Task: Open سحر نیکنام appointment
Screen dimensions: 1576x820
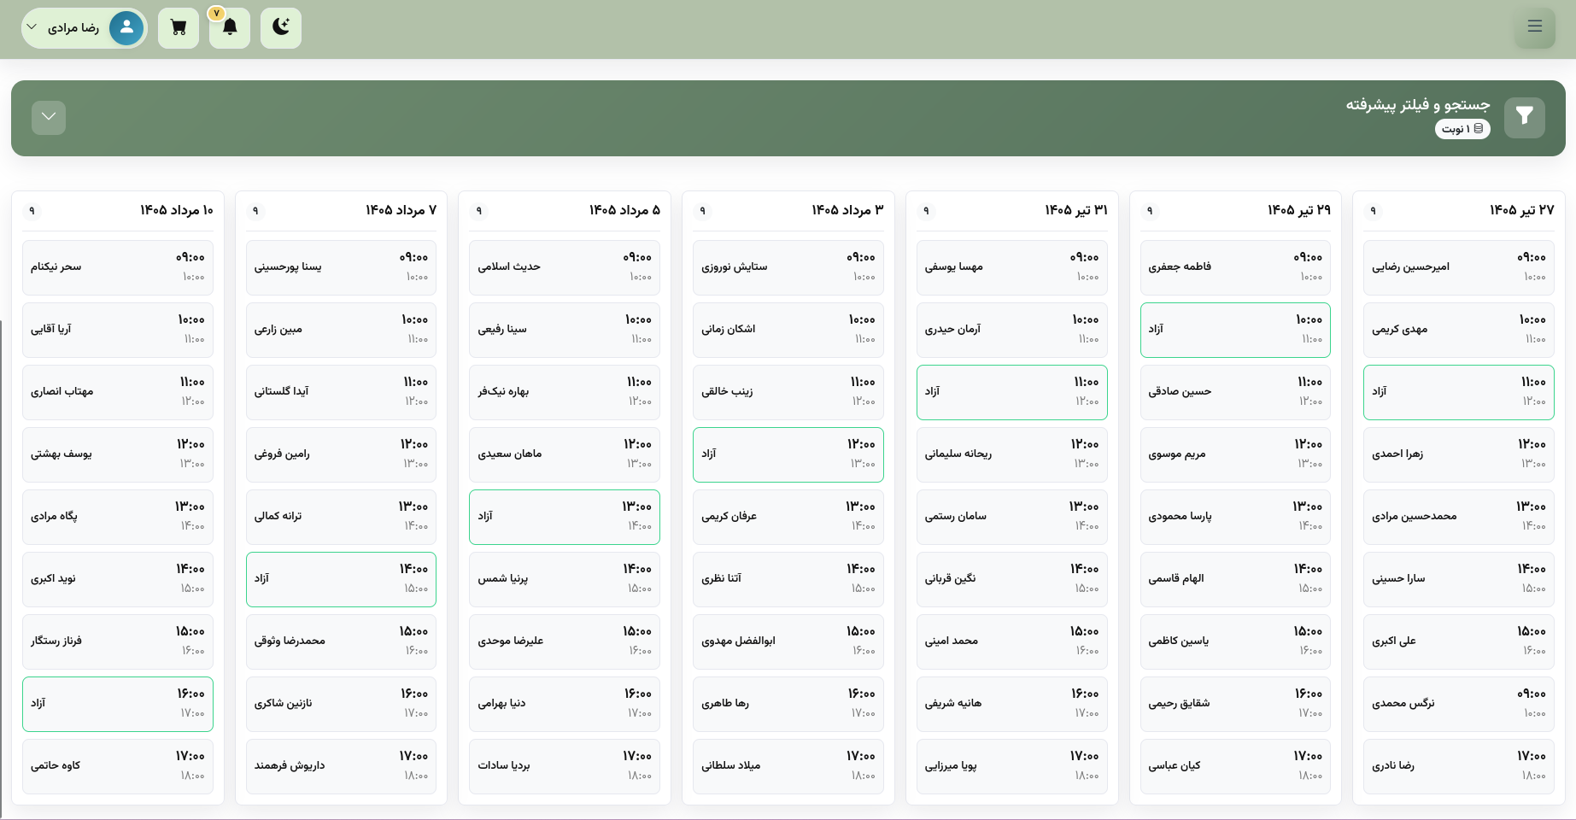Action: [x=118, y=267]
